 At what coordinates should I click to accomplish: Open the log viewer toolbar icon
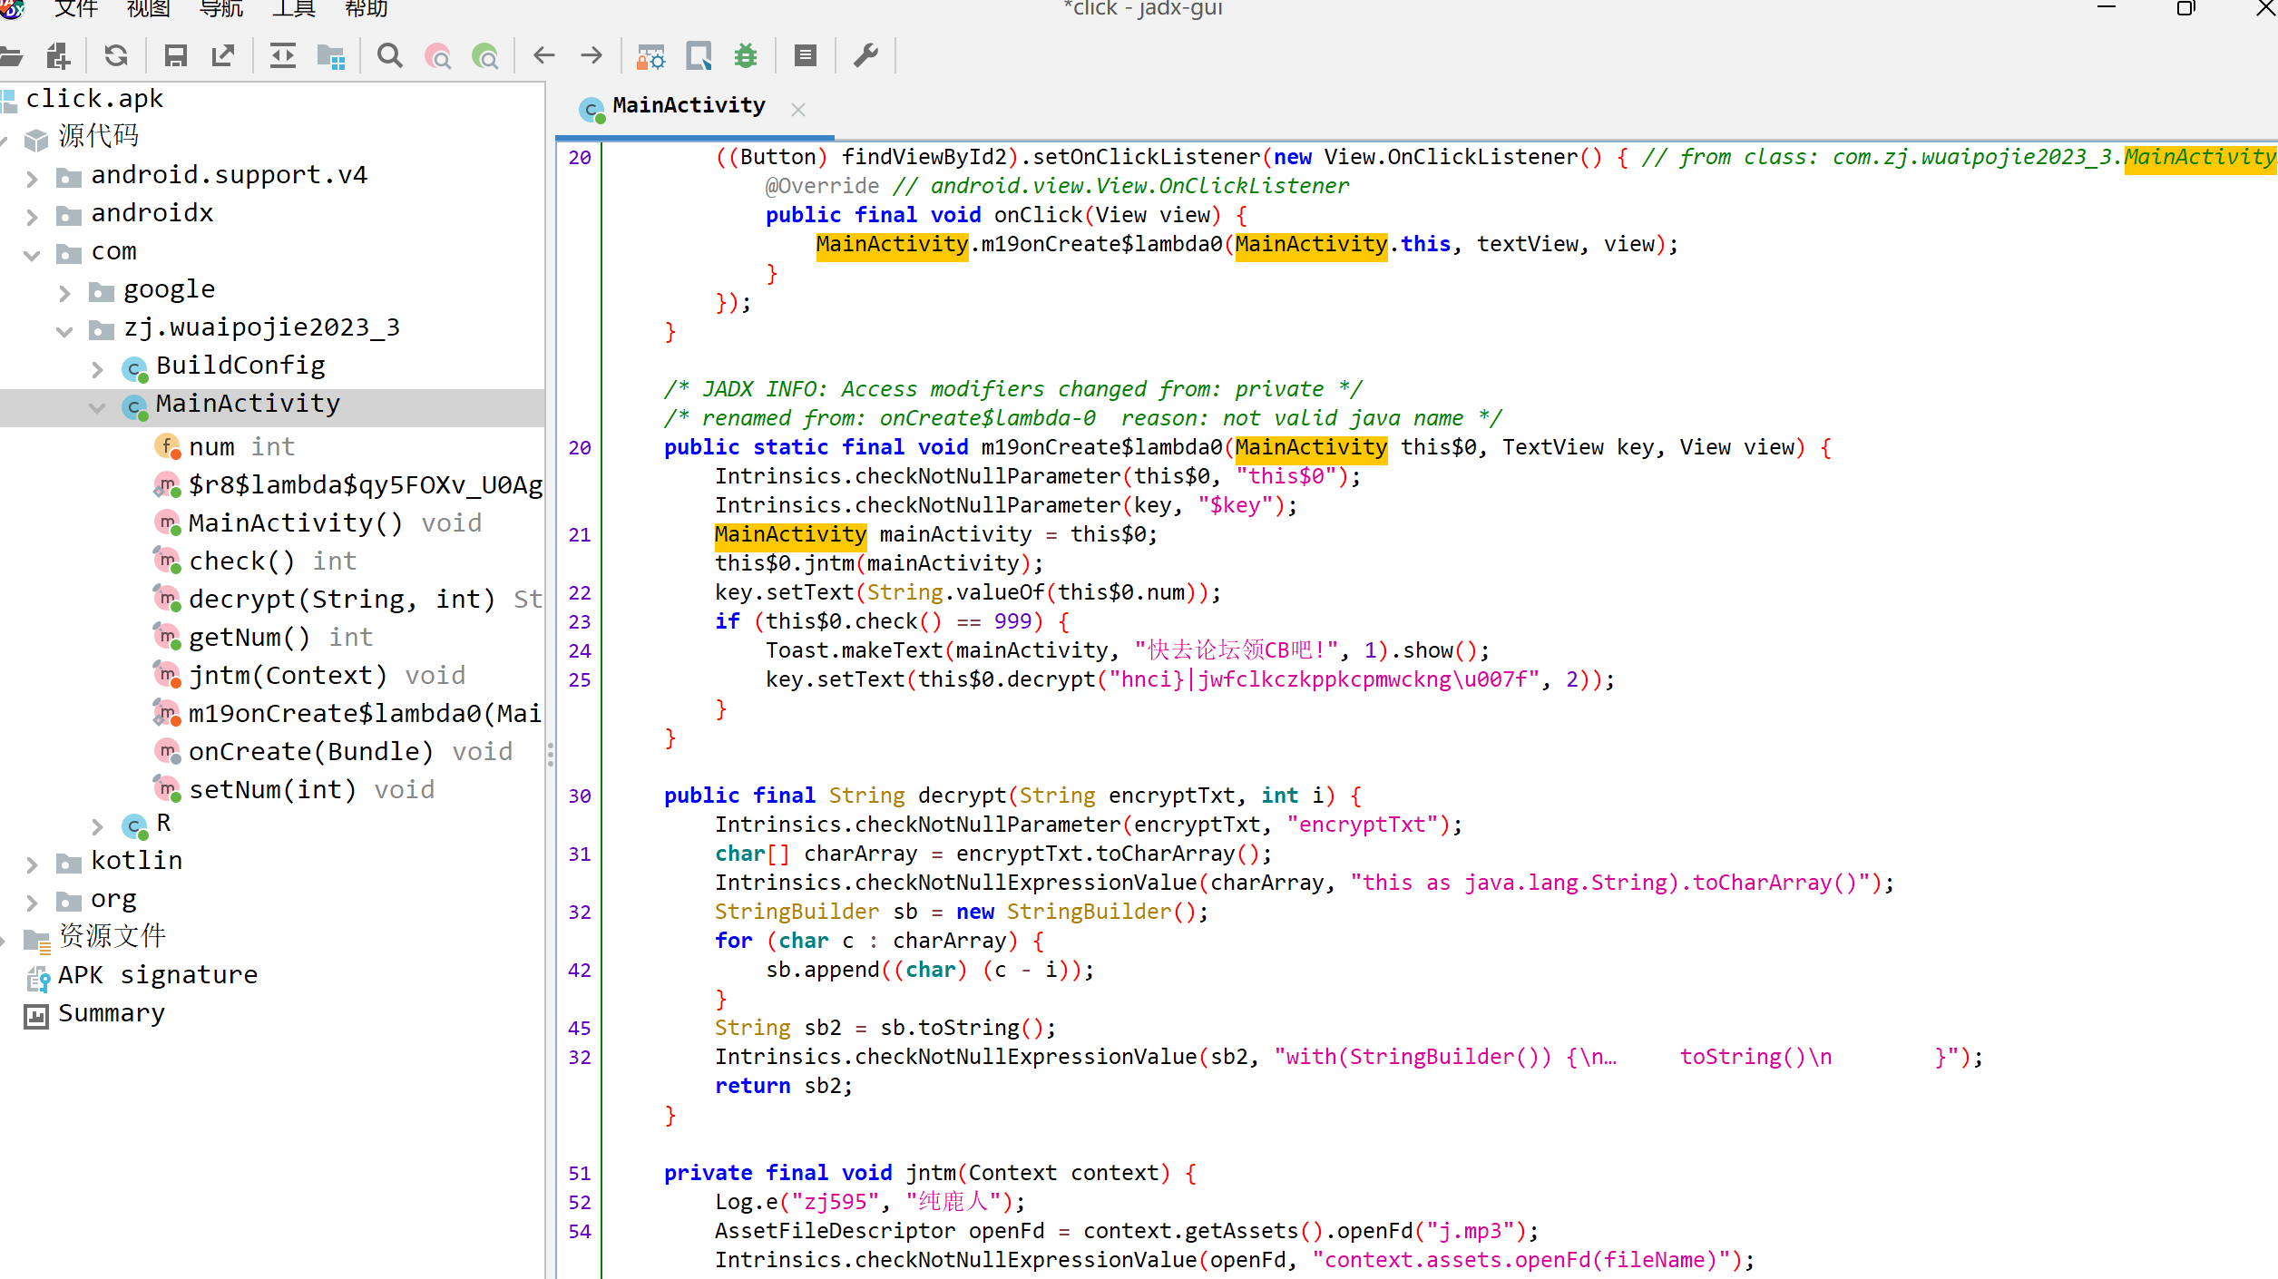coord(805,56)
